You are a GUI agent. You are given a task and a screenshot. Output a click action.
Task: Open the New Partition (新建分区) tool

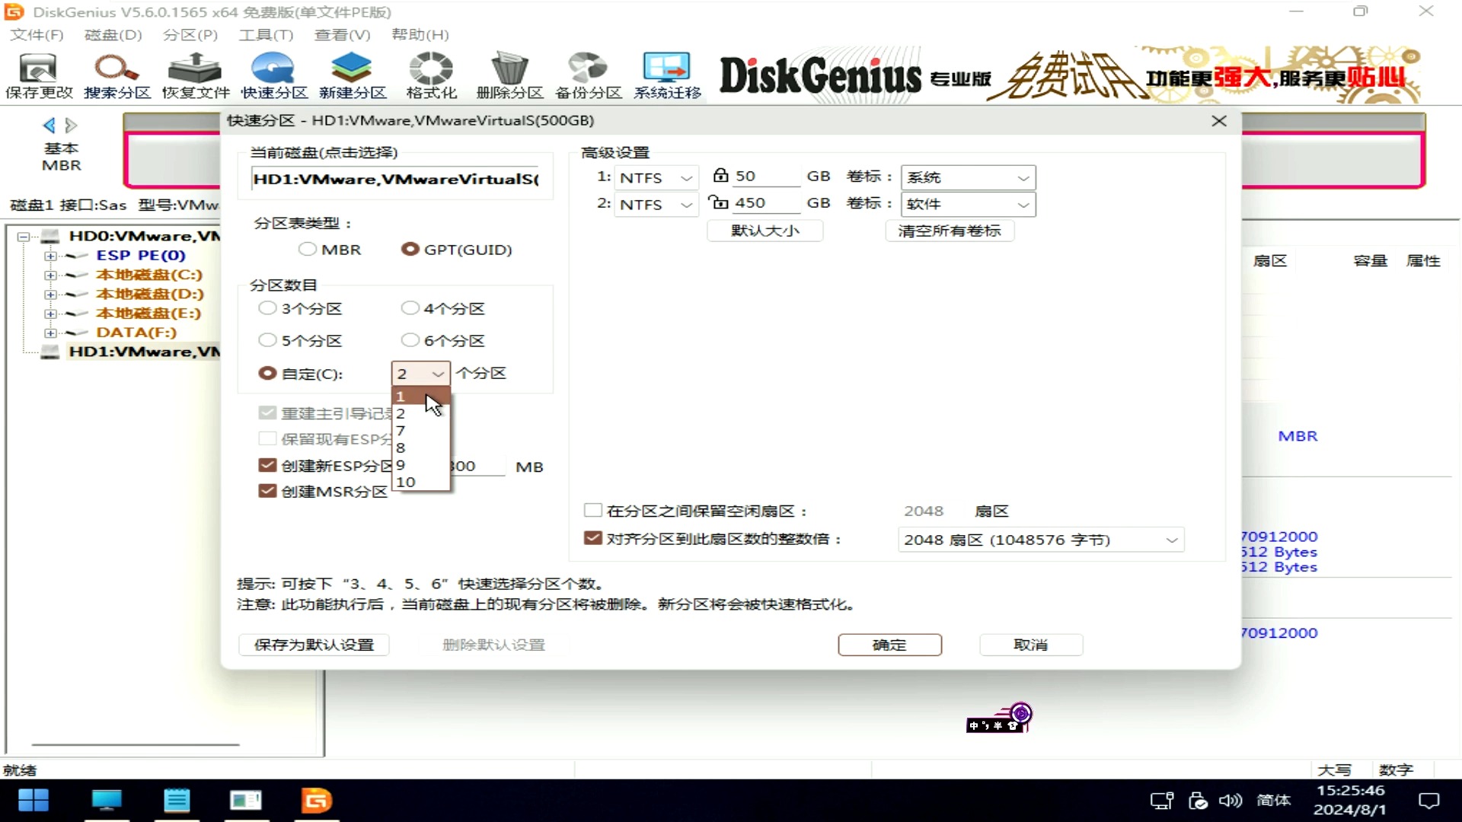click(x=353, y=75)
